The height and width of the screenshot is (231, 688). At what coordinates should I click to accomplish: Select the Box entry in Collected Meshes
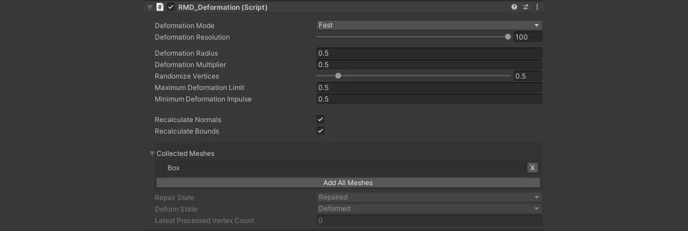pos(174,168)
